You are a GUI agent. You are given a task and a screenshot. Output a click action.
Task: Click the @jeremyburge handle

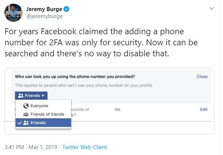44,16
